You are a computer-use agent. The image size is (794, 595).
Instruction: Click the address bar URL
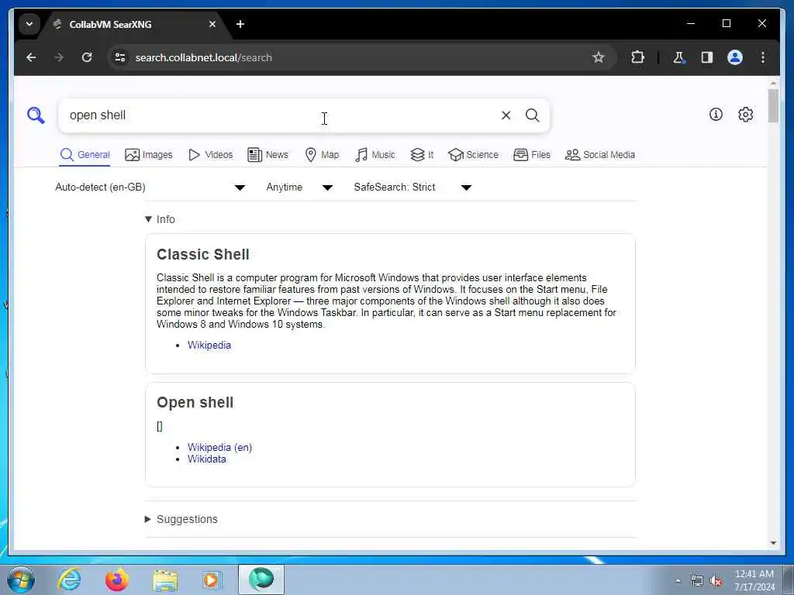point(204,57)
